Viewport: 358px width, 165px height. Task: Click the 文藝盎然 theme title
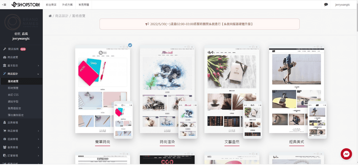pyautogui.click(x=232, y=142)
